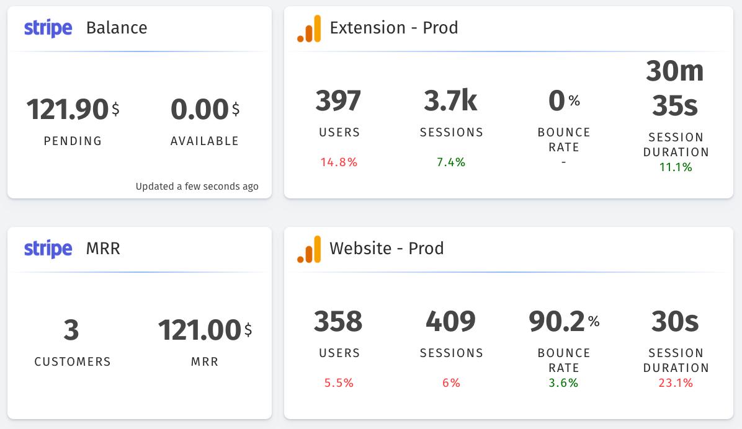Select the AVAILABLE balance value

point(197,109)
